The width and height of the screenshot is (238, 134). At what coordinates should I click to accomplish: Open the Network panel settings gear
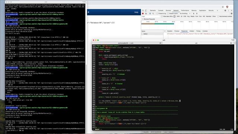(231, 13)
